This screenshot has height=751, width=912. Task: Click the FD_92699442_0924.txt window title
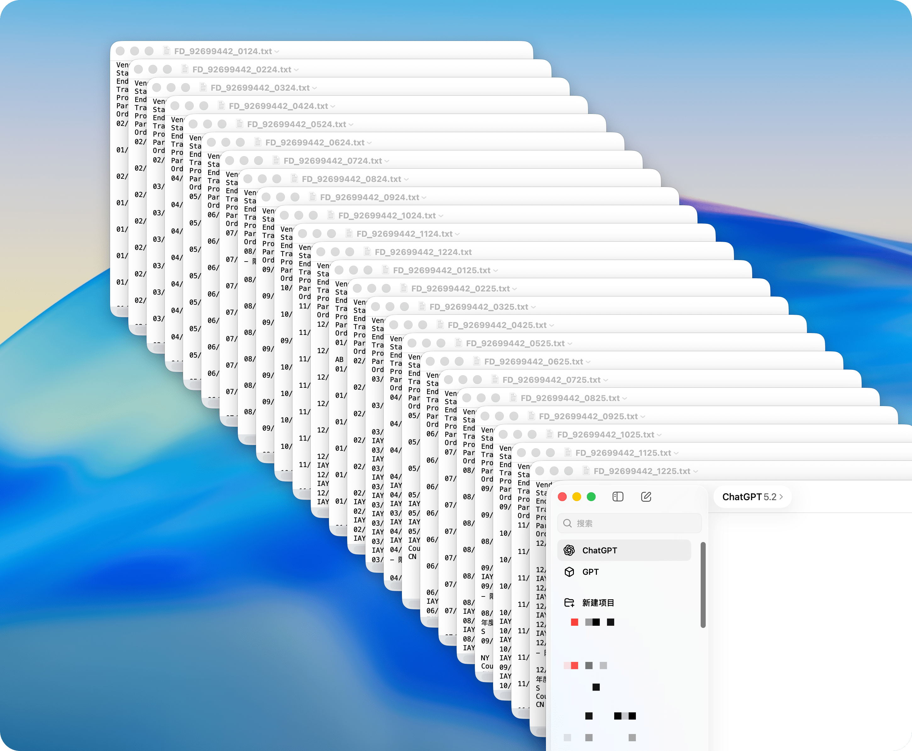click(x=369, y=197)
